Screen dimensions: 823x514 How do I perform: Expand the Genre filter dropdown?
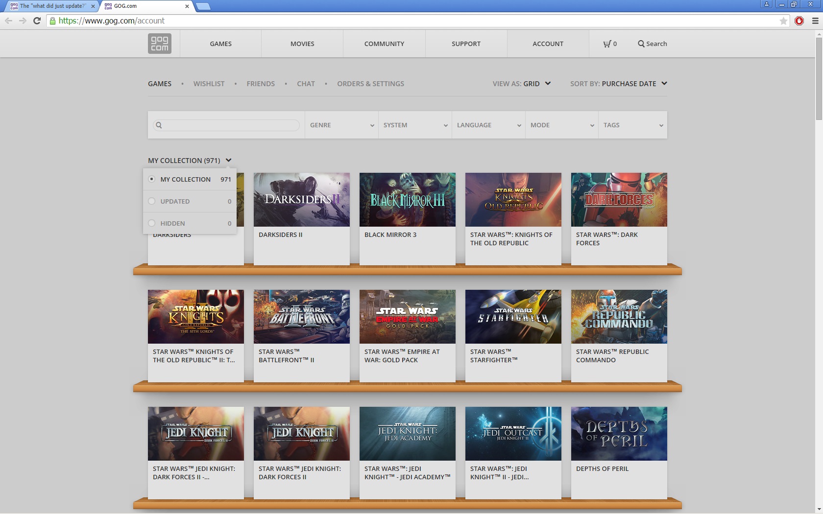click(341, 125)
